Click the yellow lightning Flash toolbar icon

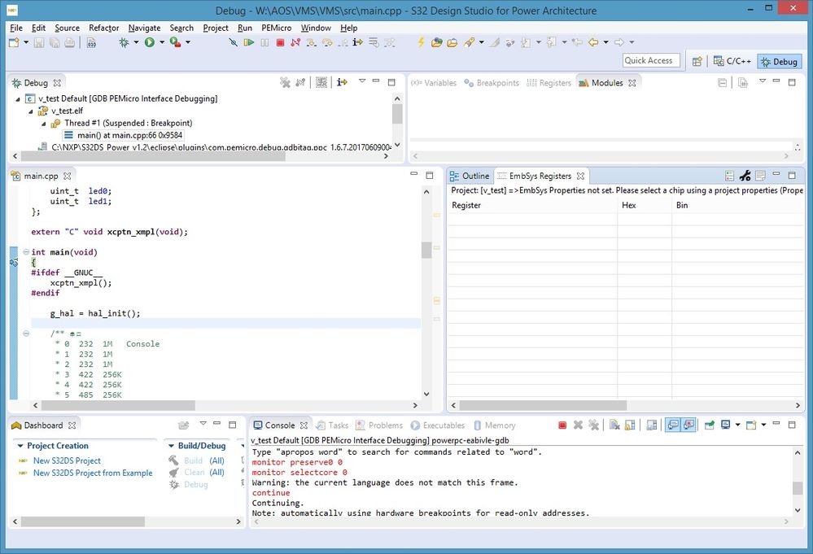421,42
